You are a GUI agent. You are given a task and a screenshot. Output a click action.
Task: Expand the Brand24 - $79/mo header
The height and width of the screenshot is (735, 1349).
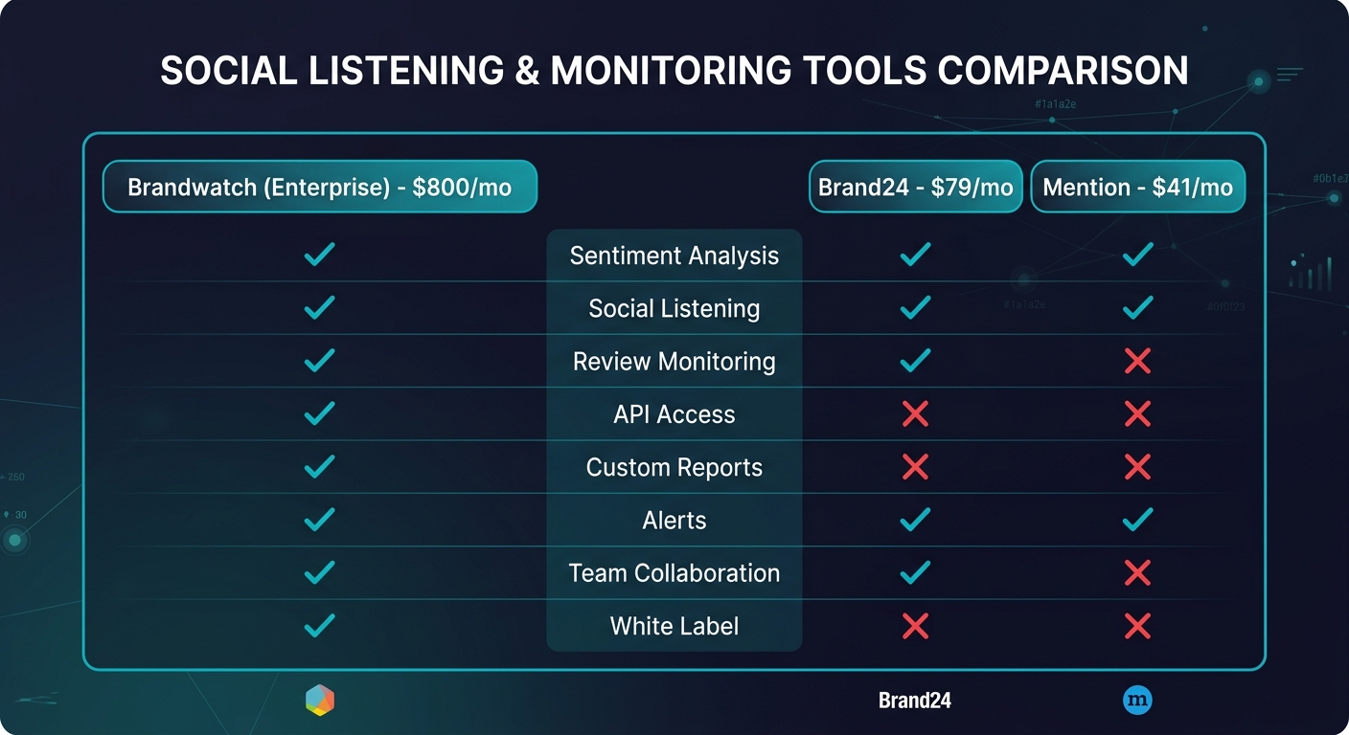point(915,187)
